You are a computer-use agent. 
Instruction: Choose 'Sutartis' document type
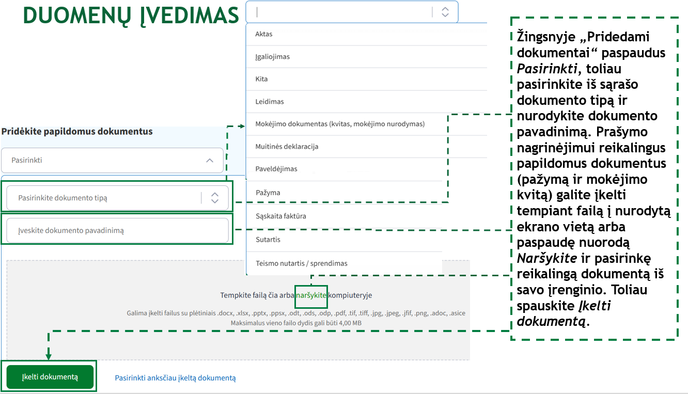tap(268, 240)
